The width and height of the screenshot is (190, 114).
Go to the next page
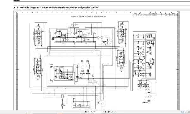(x=106, y=112)
